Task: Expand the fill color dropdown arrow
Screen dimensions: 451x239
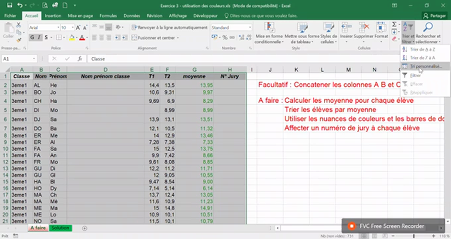Action: pos(77,37)
